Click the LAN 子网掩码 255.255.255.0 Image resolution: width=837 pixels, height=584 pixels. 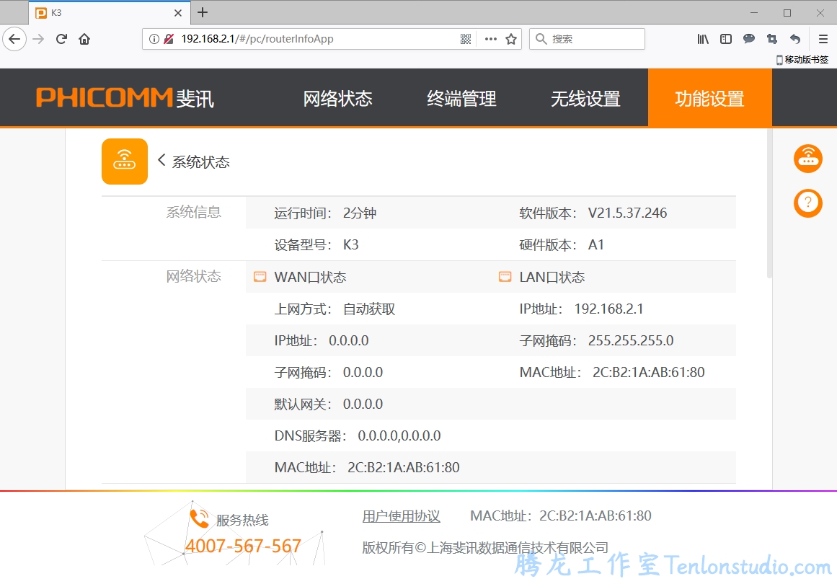point(631,340)
